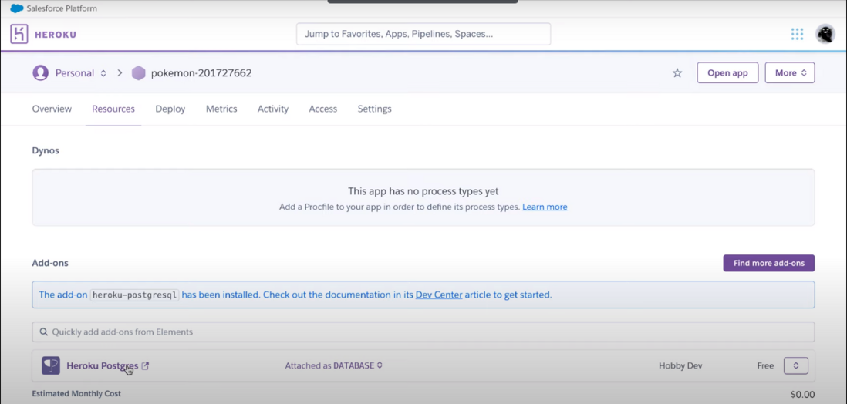
Task: Favorite the app with the star icon
Action: coord(677,73)
